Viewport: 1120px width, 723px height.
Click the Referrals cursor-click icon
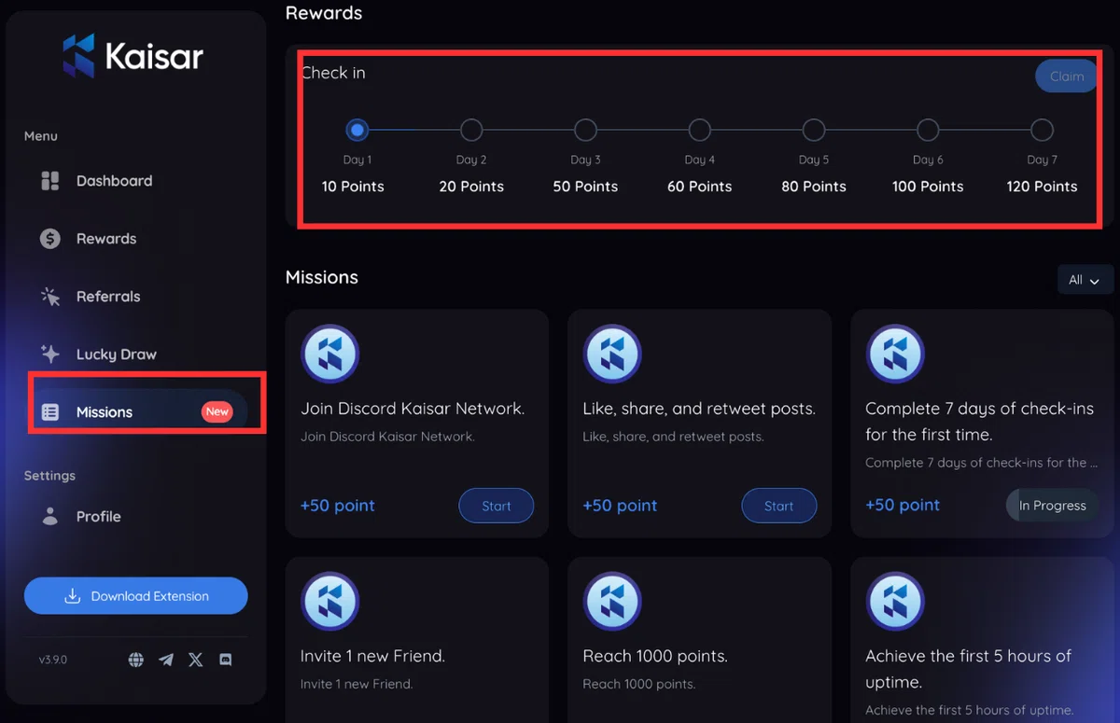(50, 297)
